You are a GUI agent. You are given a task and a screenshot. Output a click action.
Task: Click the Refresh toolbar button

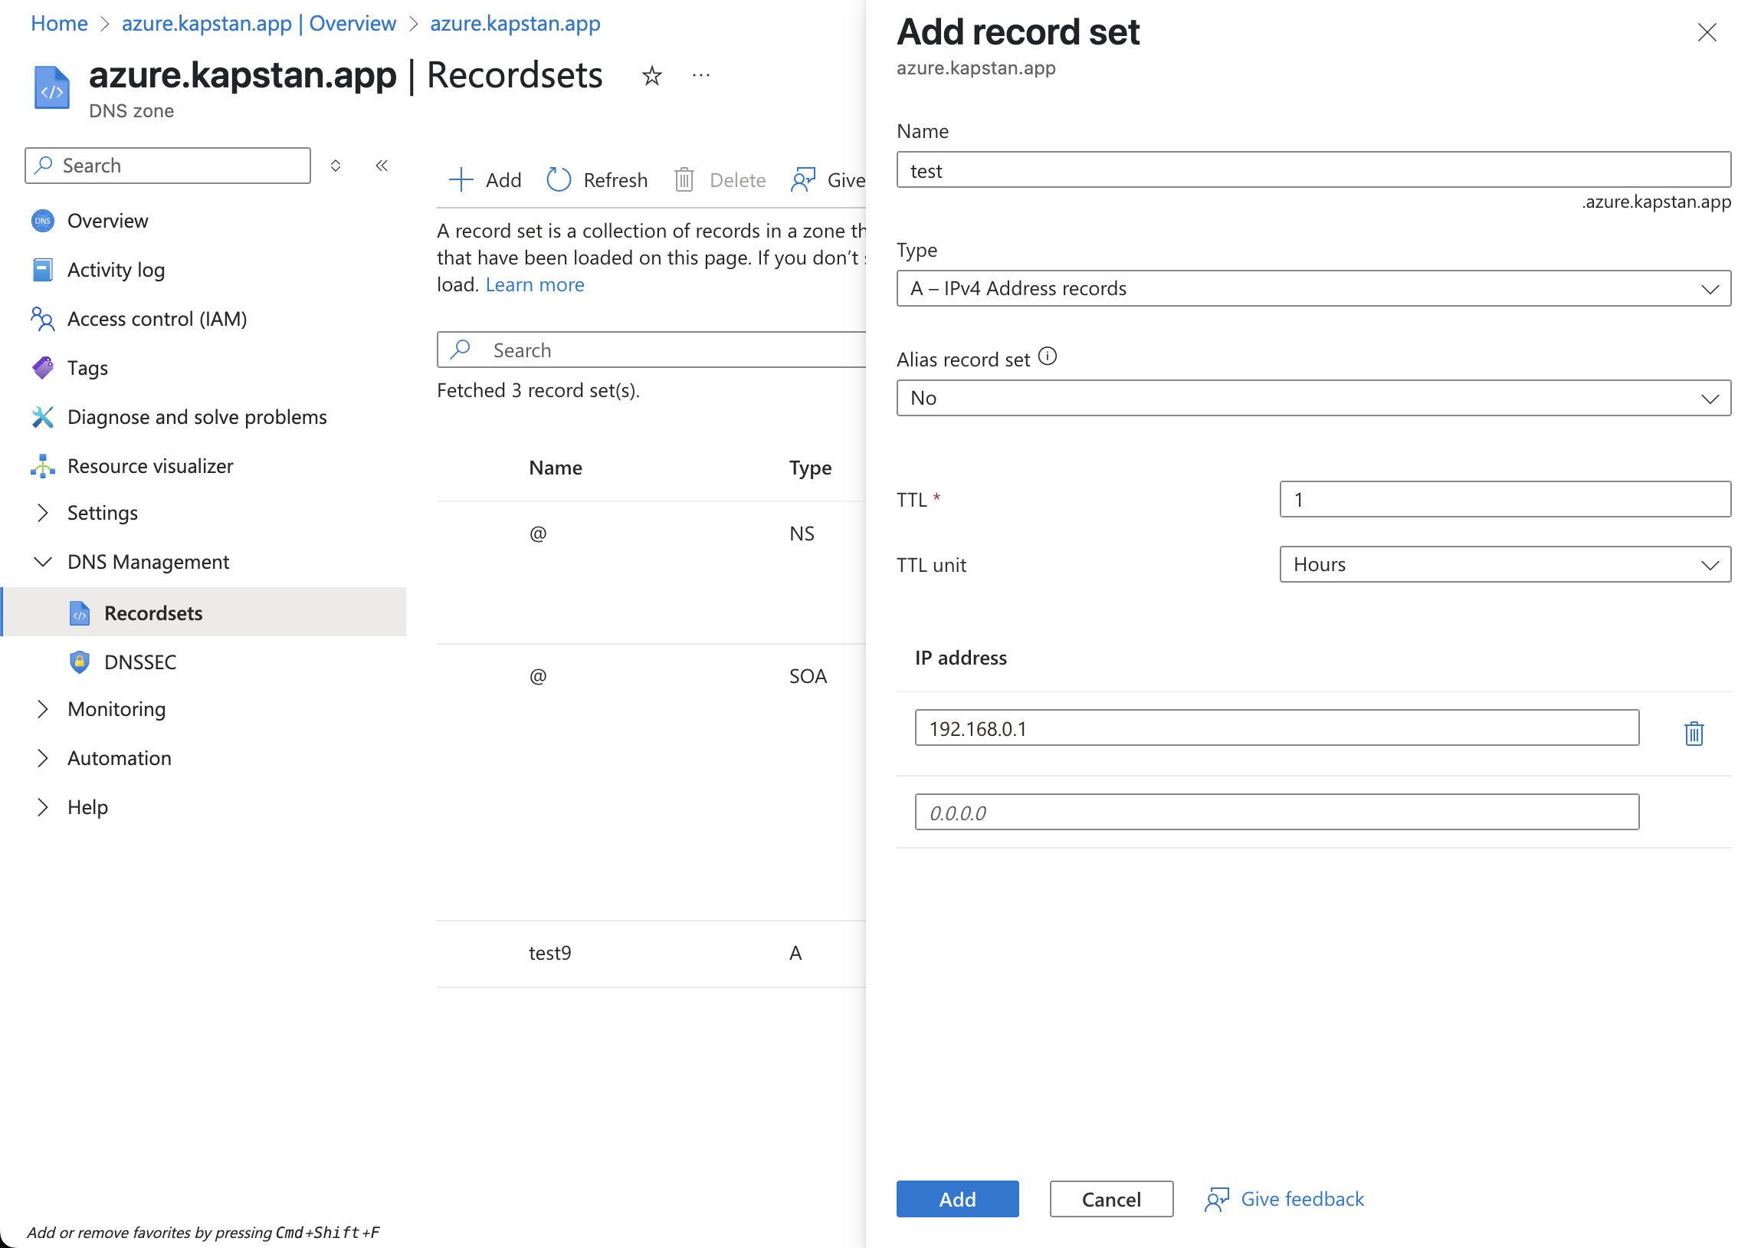(x=597, y=180)
